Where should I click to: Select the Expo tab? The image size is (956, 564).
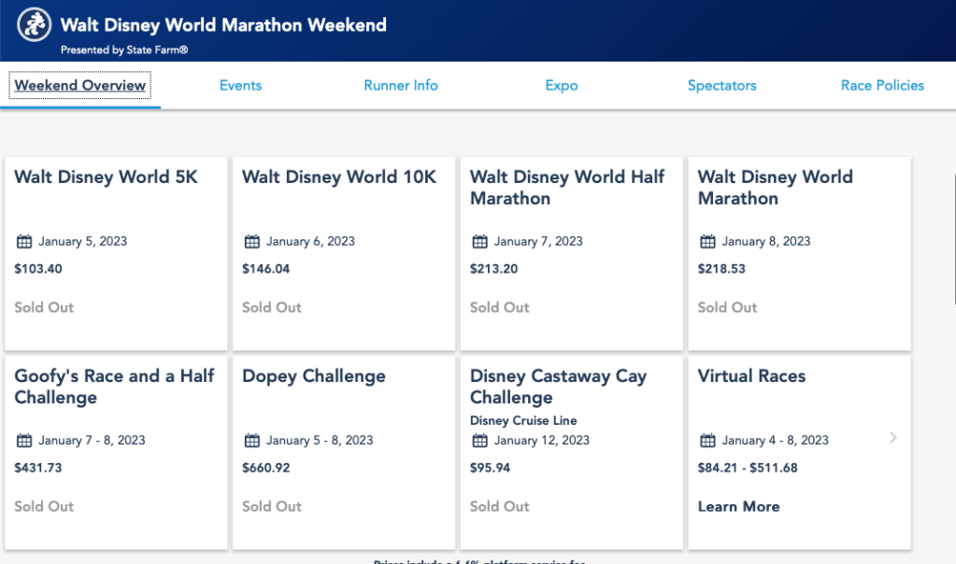(561, 85)
